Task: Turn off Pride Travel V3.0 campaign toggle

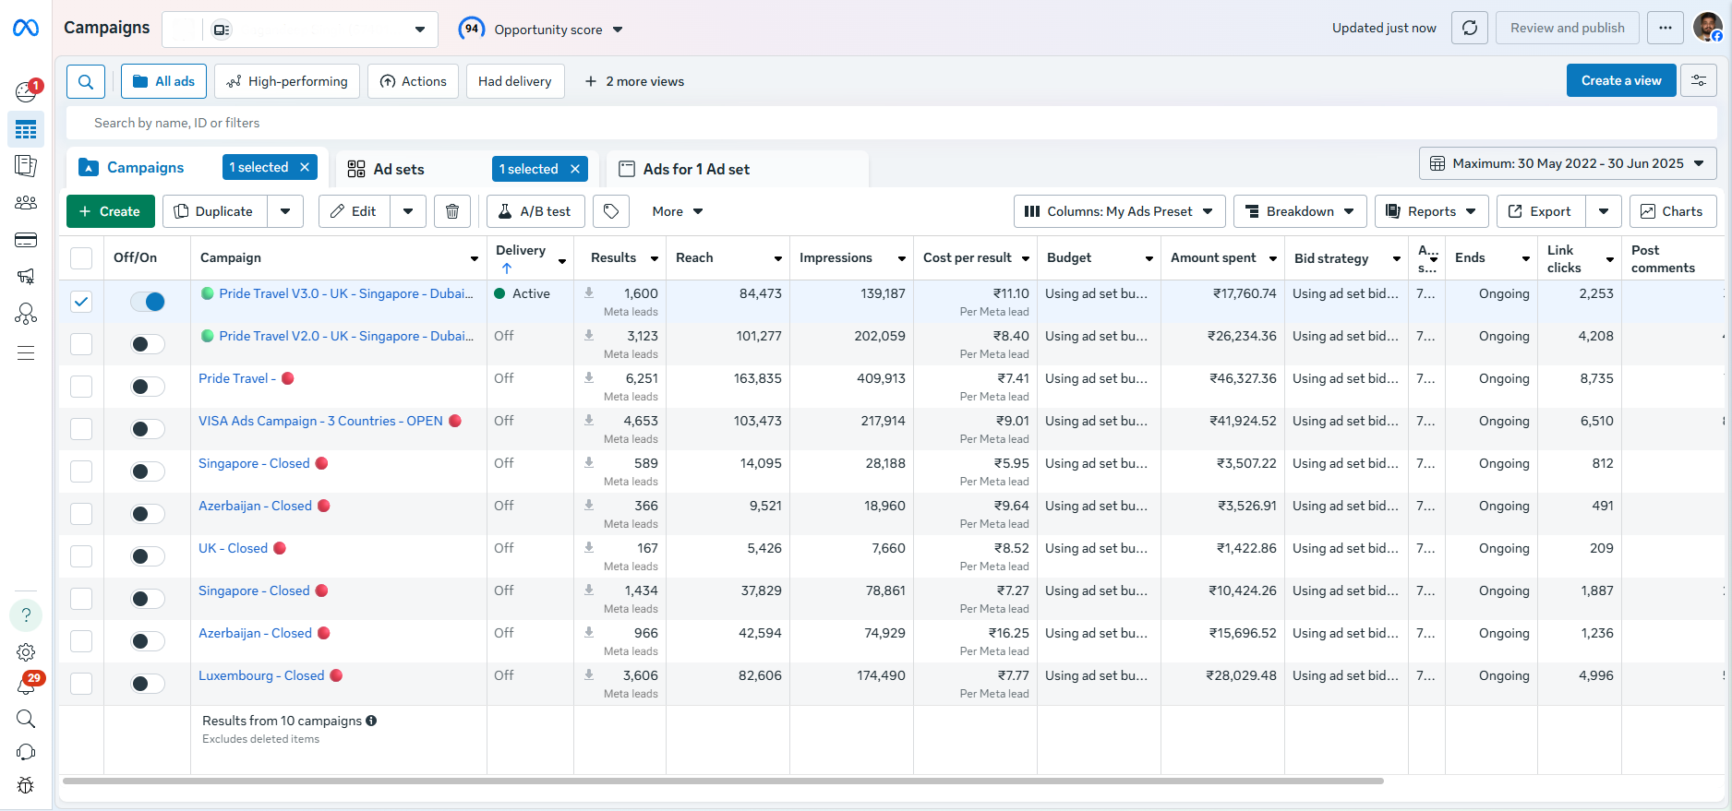Action: click(x=148, y=302)
